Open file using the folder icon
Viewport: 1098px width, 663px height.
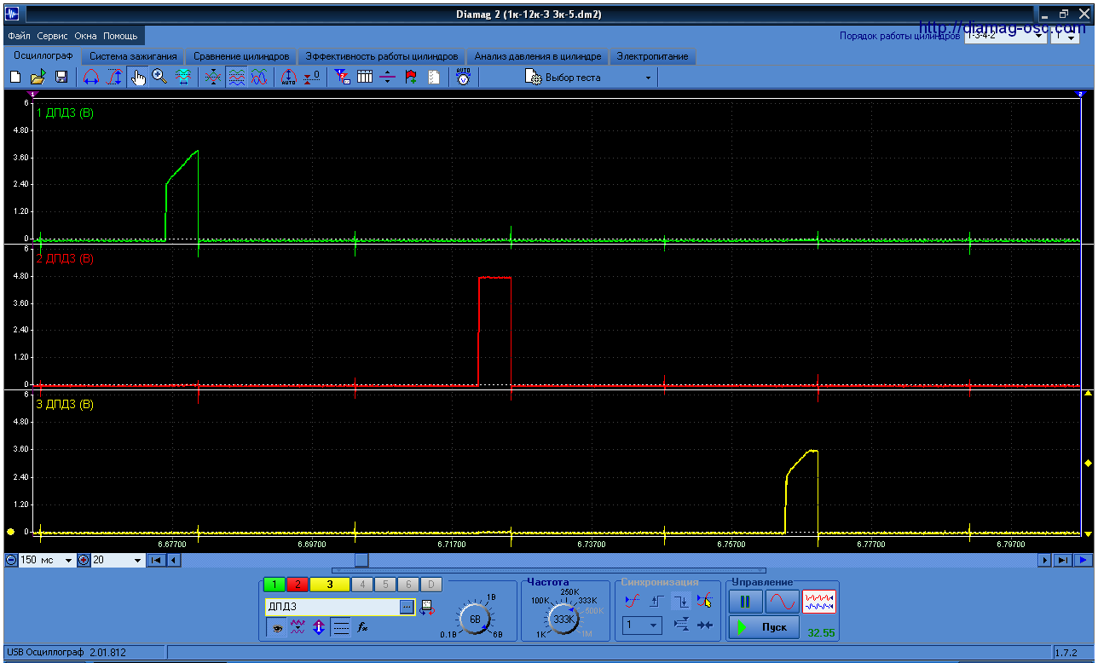tap(38, 78)
